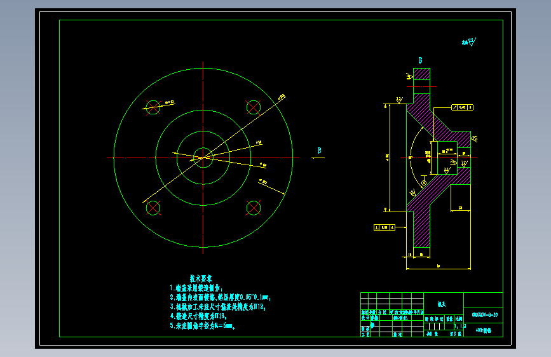Image resolution: width=551 pixels, height=357 pixels.
Task: Click technical requirement line 3 mentioning IT12
Action: coord(217,307)
